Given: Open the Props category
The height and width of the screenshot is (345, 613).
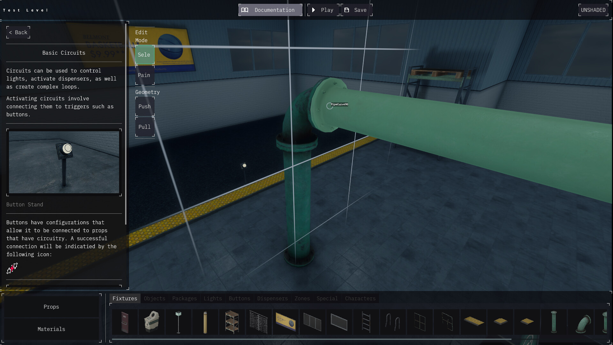Looking at the screenshot, I should tap(51, 307).
